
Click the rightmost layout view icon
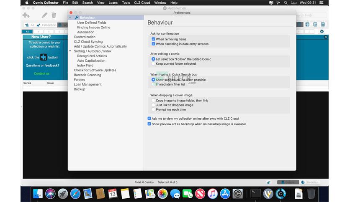(x=323, y=25)
